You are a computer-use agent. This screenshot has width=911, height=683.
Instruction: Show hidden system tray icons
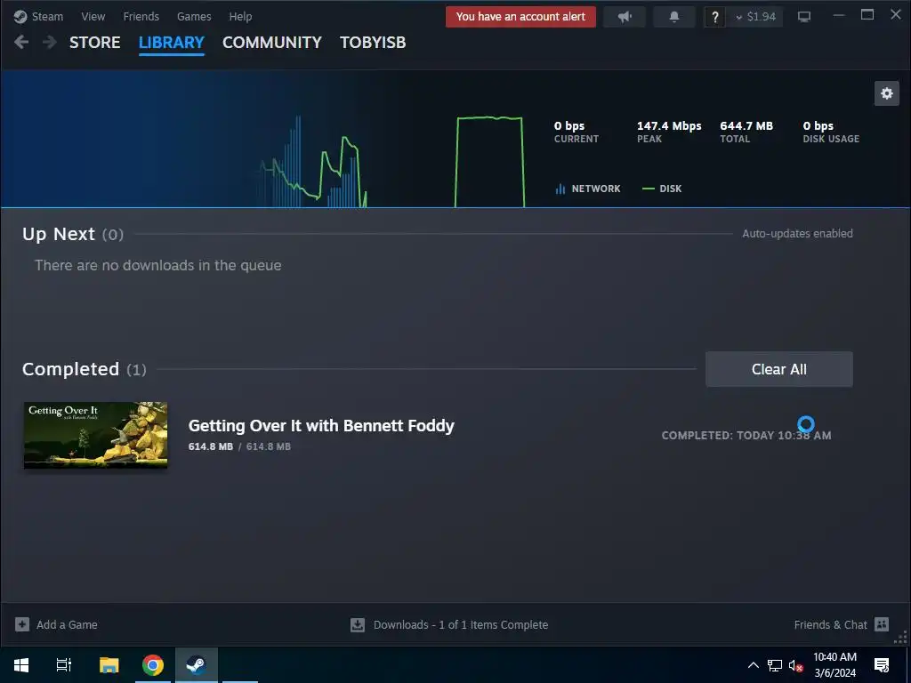[753, 665]
